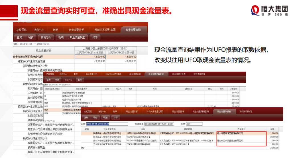Click the 凭证号 column header

point(119,89)
